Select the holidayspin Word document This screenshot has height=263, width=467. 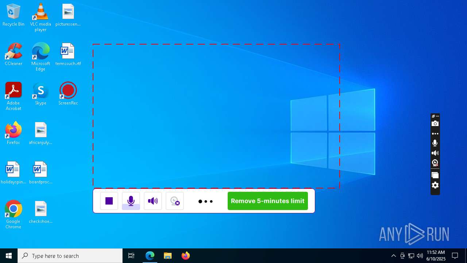click(13, 173)
